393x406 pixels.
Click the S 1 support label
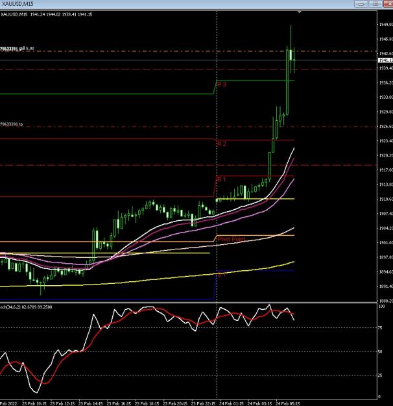click(222, 275)
